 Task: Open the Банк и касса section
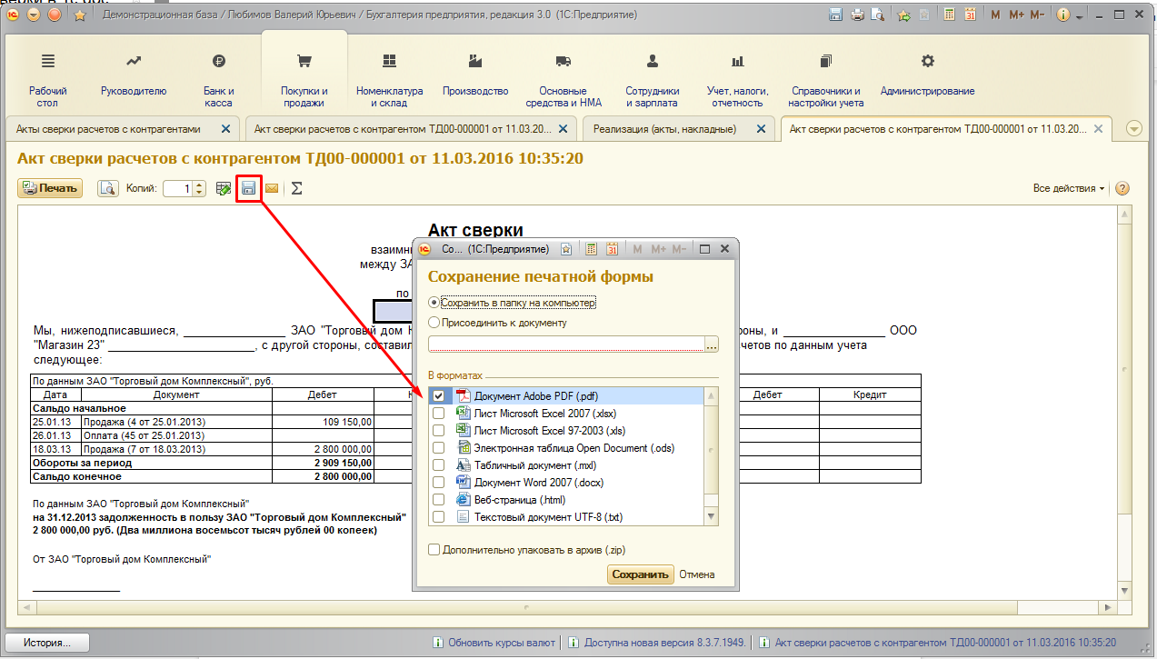coord(218,79)
